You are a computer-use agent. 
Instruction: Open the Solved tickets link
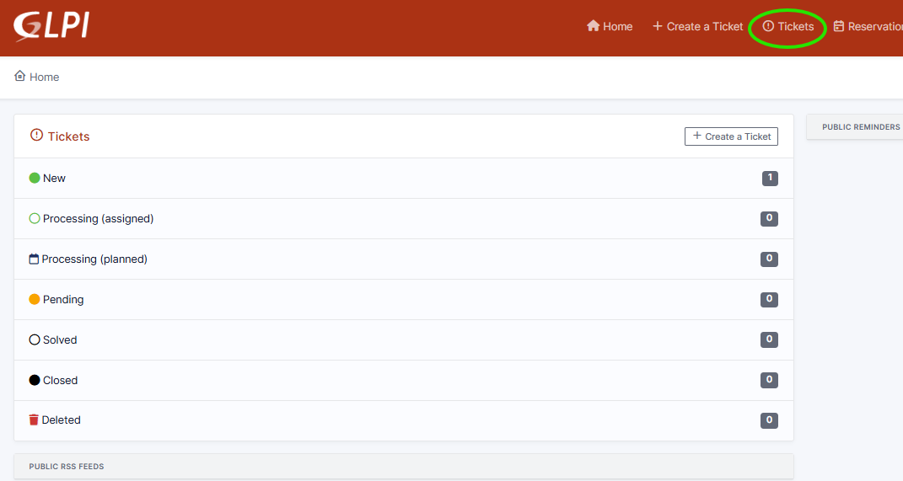[60, 339]
